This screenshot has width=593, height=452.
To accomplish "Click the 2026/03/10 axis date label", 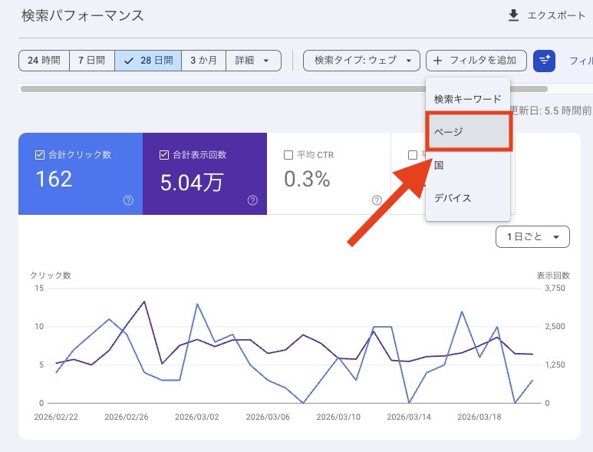I will tap(338, 417).
